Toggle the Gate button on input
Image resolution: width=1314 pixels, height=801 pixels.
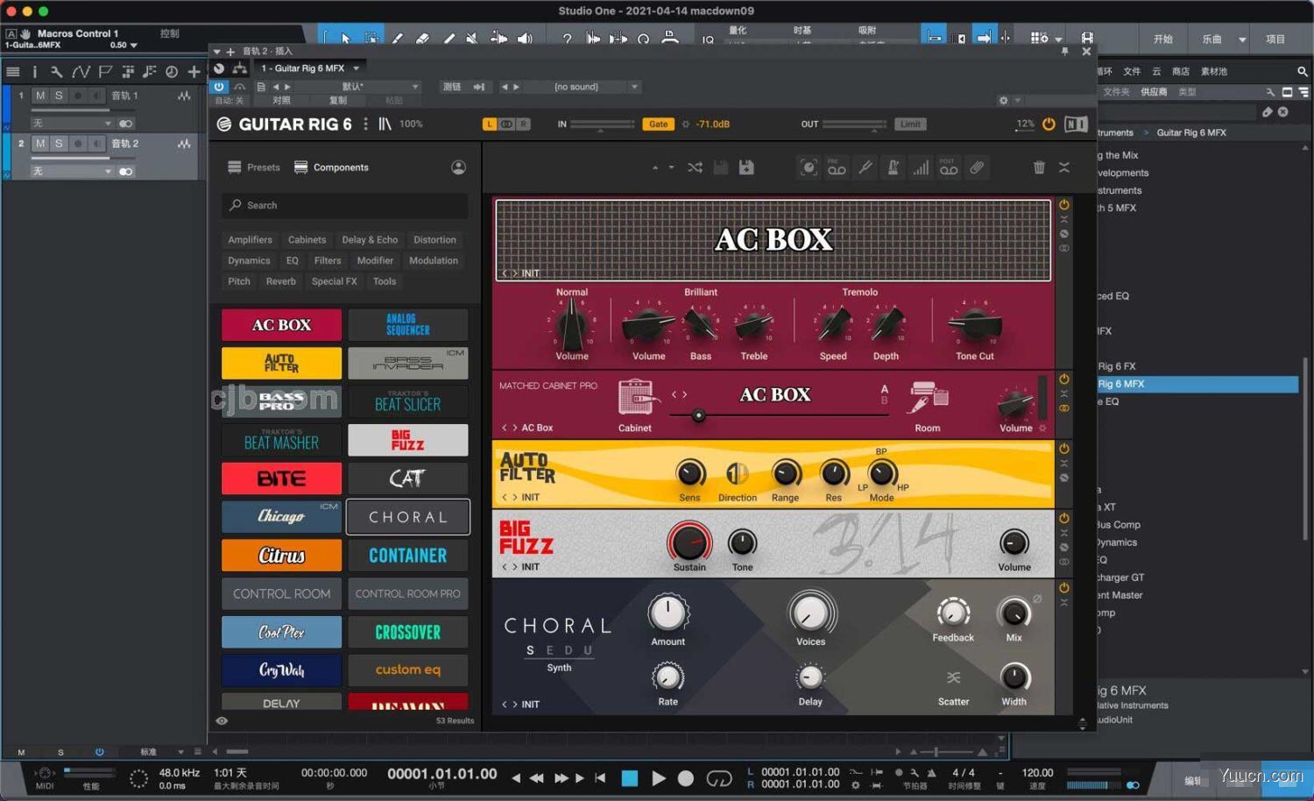658,124
